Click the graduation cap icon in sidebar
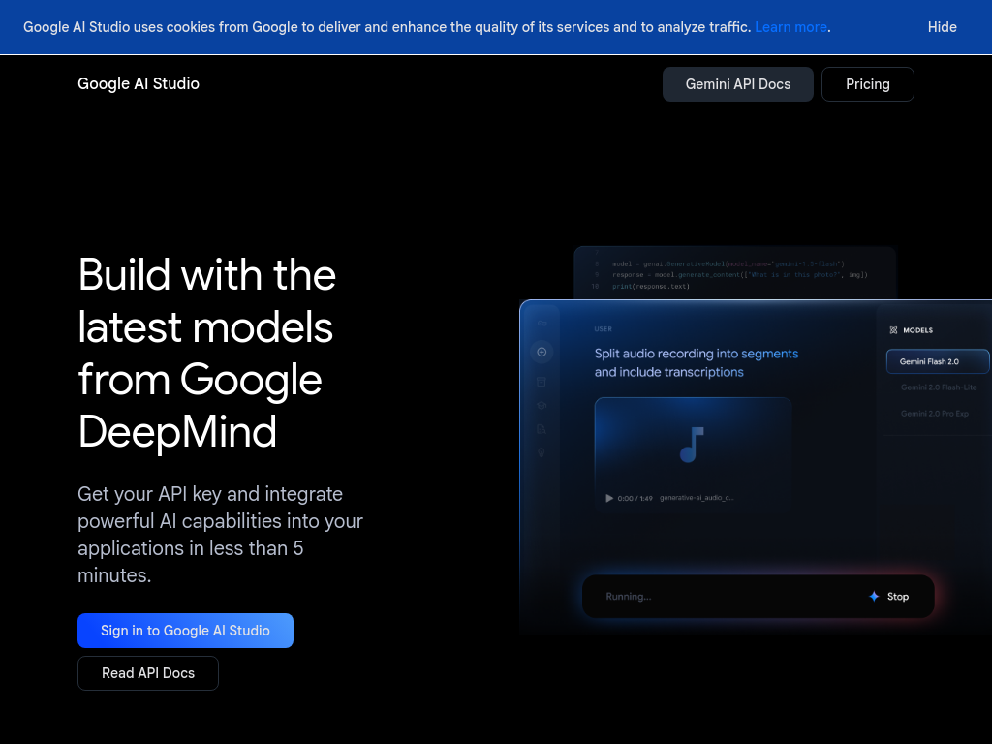The width and height of the screenshot is (992, 744). pyautogui.click(x=542, y=405)
